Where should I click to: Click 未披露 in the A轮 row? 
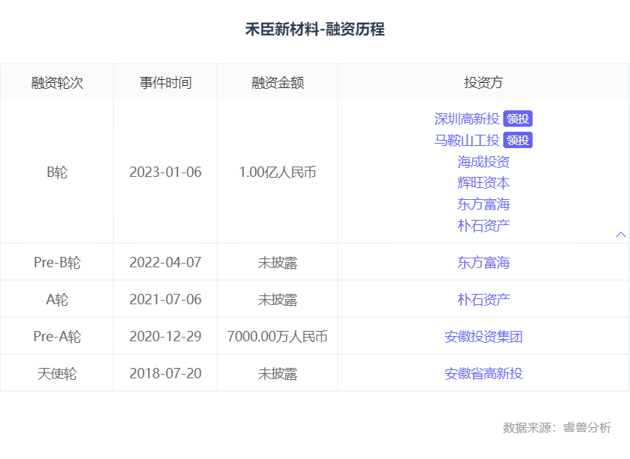(277, 299)
